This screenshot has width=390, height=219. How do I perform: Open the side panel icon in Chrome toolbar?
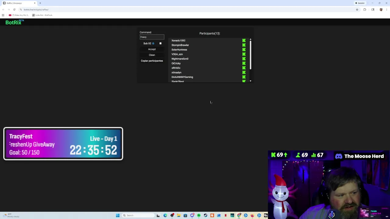click(373, 9)
